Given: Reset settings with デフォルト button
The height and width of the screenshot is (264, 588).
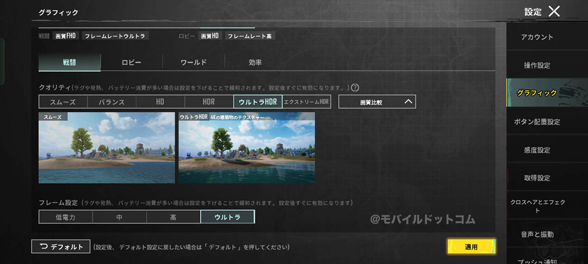Looking at the screenshot, I should point(61,247).
